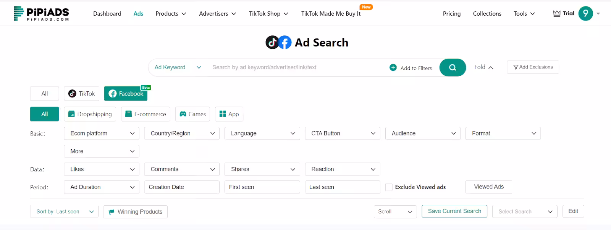The image size is (611, 230).
Task: Click the Save Current Search button
Action: [x=454, y=211]
